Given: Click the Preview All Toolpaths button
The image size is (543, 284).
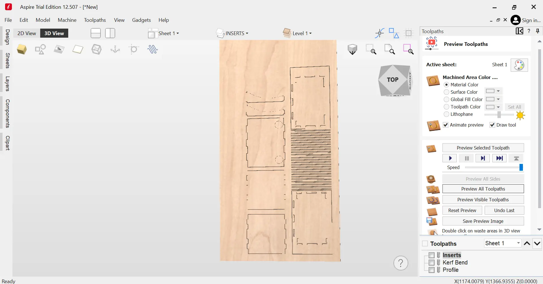Looking at the screenshot, I should 483,189.
